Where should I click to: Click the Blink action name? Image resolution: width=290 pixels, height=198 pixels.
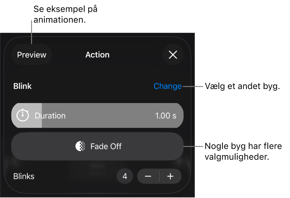click(x=22, y=86)
